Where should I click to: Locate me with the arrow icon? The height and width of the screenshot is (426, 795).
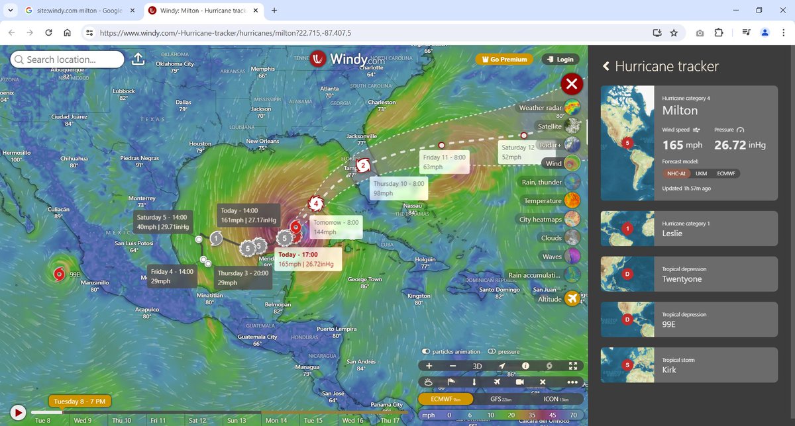tap(502, 365)
